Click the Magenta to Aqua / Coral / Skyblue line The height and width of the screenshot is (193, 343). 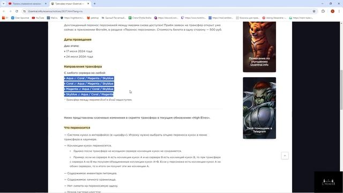(89, 89)
